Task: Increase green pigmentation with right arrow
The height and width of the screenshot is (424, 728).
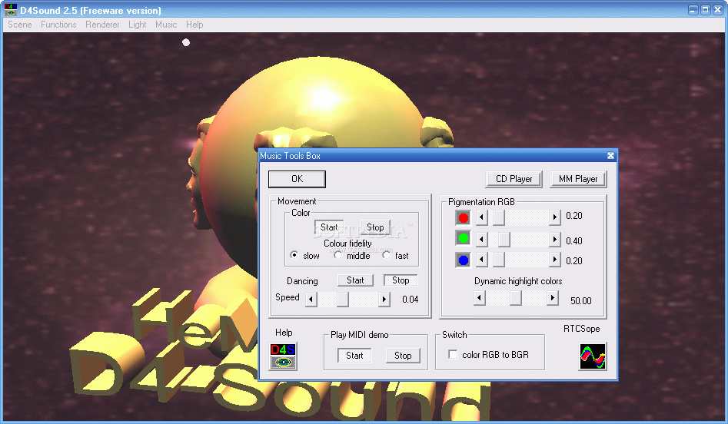Action: pyautogui.click(x=554, y=240)
